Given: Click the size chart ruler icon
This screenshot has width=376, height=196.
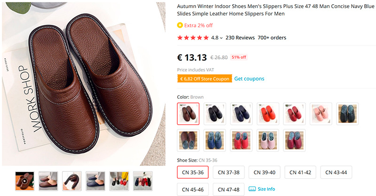Looking at the screenshot, I should [x=252, y=189].
